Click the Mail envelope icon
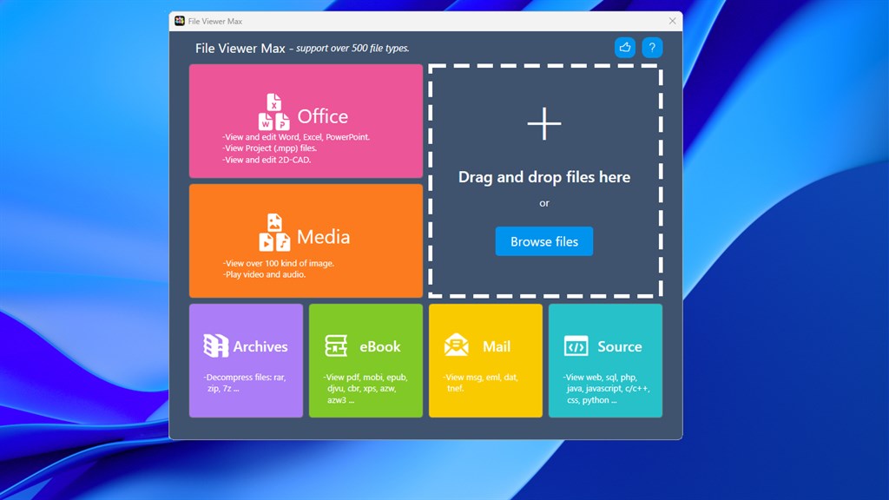 click(457, 345)
